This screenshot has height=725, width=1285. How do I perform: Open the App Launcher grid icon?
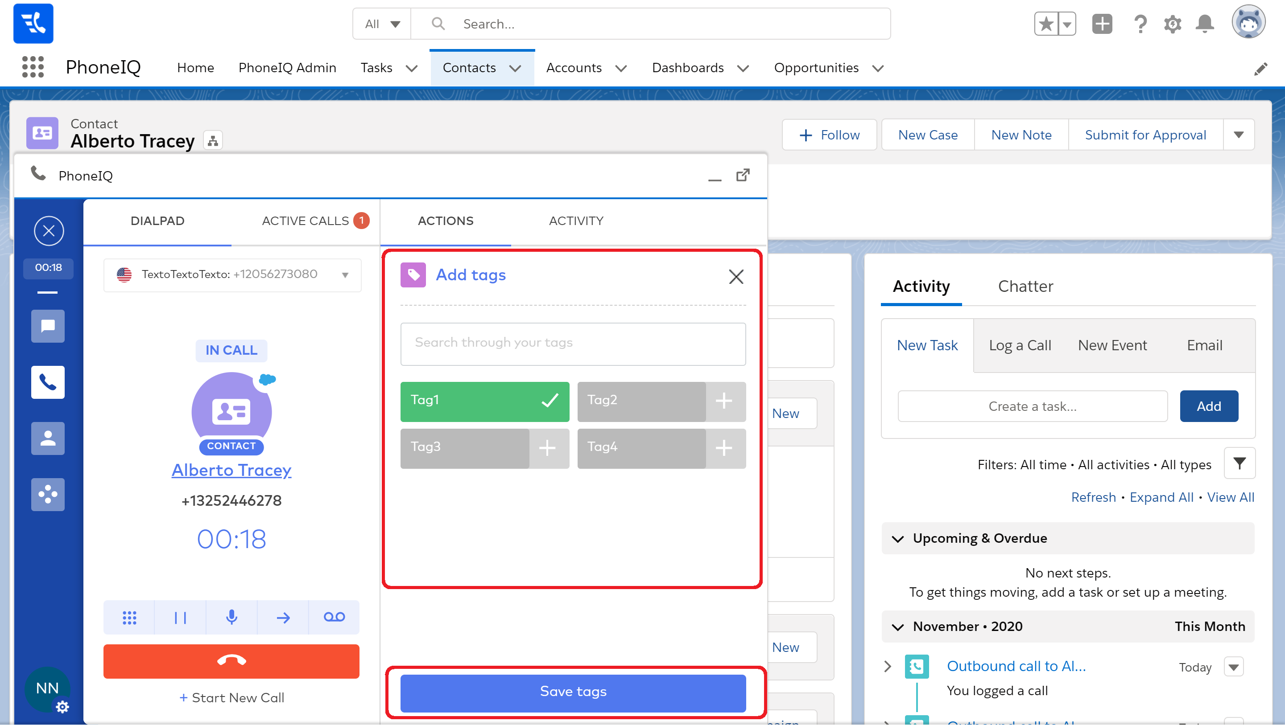(33, 67)
